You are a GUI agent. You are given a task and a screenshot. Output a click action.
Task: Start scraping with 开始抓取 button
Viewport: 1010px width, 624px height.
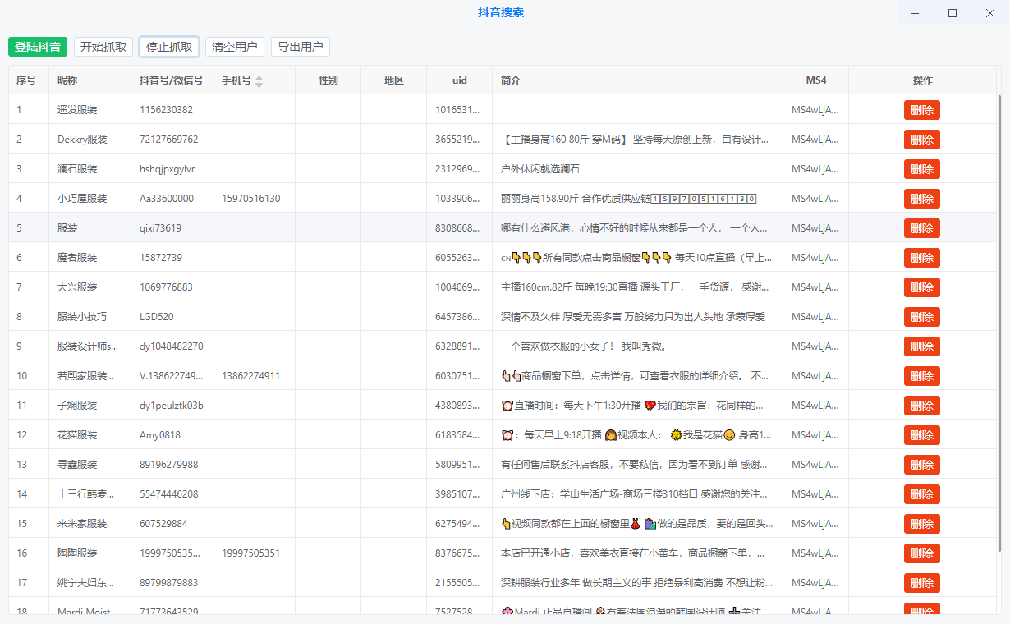click(x=103, y=47)
